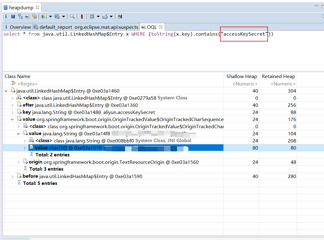
Task: Click the Export result icon
Action: (x=105, y=16)
